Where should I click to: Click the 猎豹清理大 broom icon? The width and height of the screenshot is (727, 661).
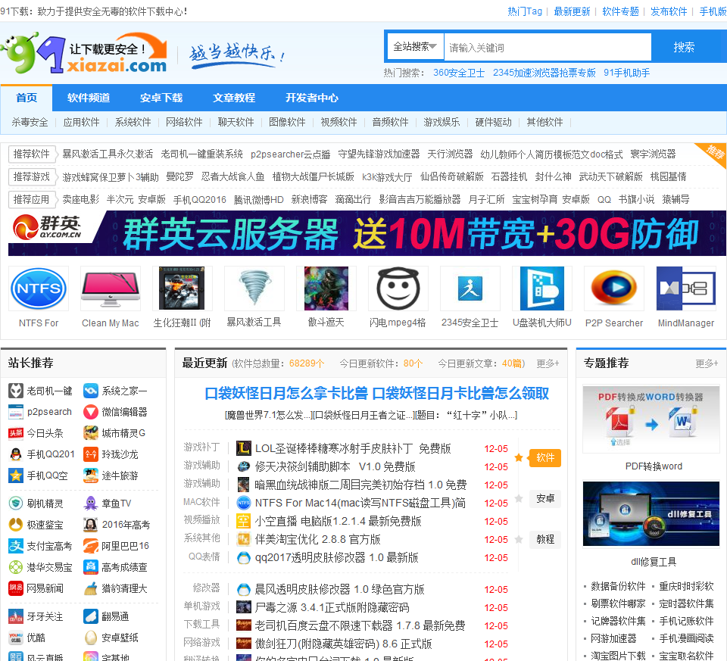[91, 588]
